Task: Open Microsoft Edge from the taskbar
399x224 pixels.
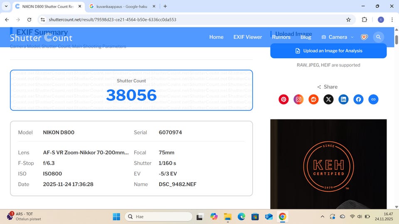Action: coord(241,217)
